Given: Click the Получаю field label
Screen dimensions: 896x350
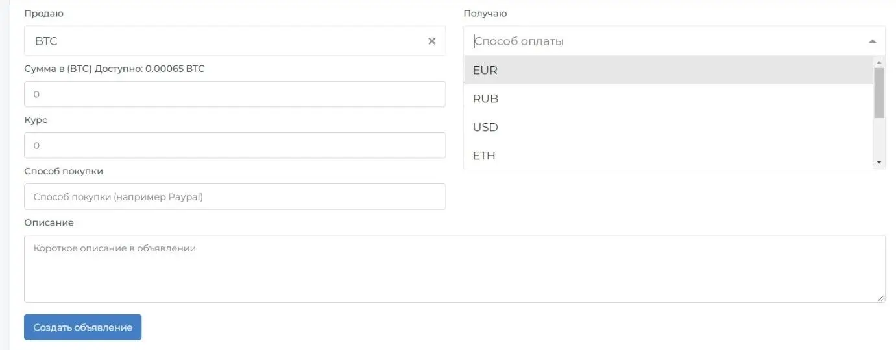Looking at the screenshot, I should click(485, 14).
